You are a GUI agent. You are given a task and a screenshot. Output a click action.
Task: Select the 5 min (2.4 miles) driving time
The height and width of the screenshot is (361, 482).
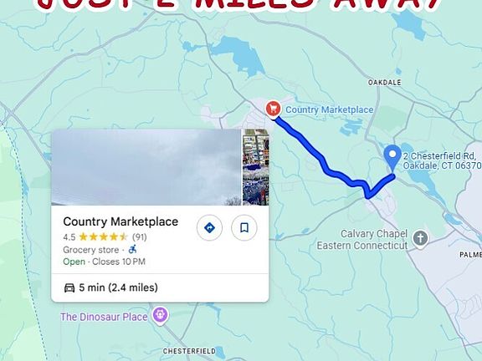pyautogui.click(x=118, y=287)
